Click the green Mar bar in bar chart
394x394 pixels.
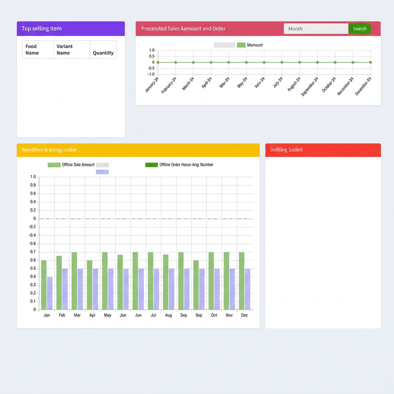[74, 281]
